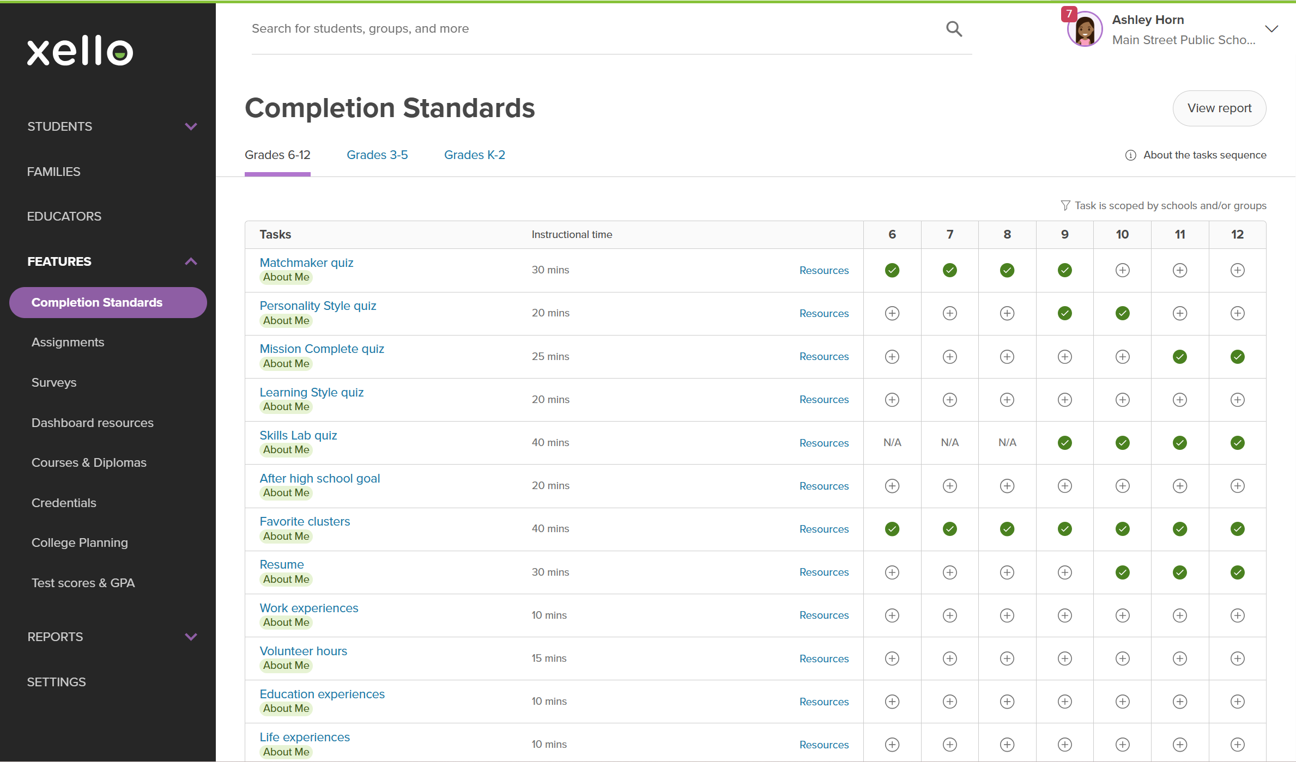Uncheck Matchmaker quiz for grade 6
This screenshot has height=762, width=1296.
892,270
